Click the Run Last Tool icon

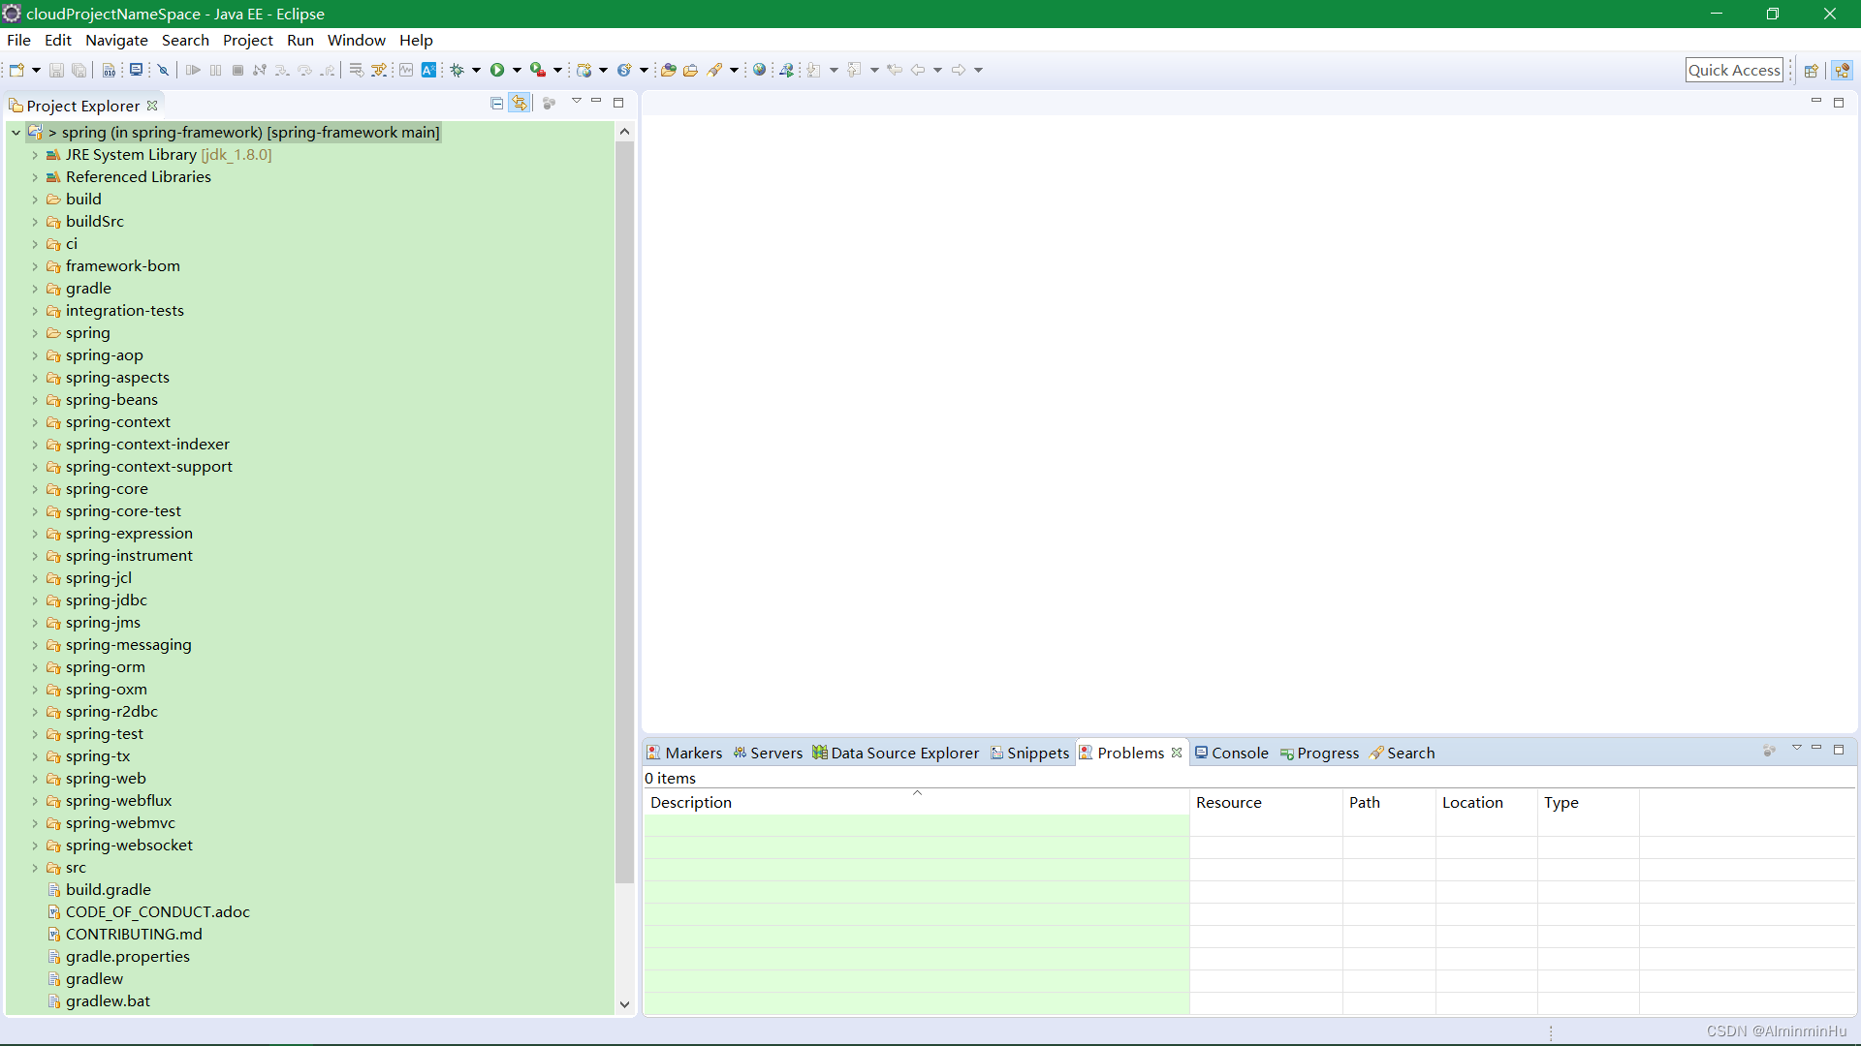pyautogui.click(x=538, y=70)
